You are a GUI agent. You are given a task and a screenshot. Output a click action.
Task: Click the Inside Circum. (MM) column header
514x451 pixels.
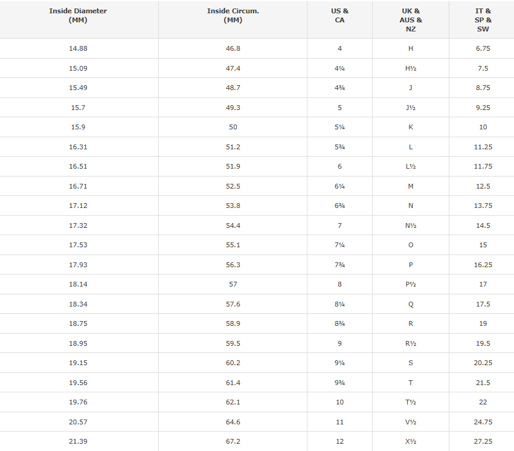[233, 15]
